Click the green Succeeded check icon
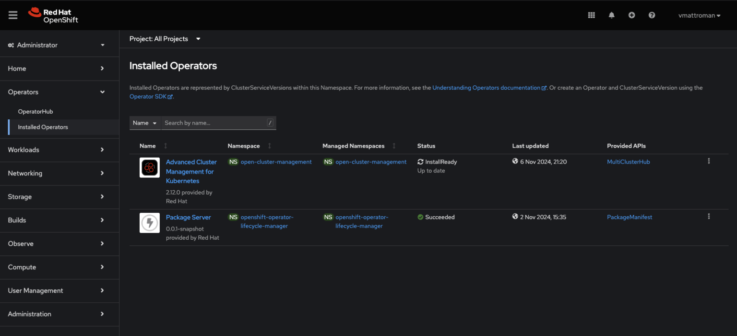This screenshot has width=737, height=336. (x=420, y=217)
